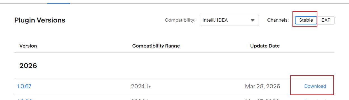Click the 2024.1+ compatibility range value
Image resolution: width=349 pixels, height=100 pixels.
[141, 86]
